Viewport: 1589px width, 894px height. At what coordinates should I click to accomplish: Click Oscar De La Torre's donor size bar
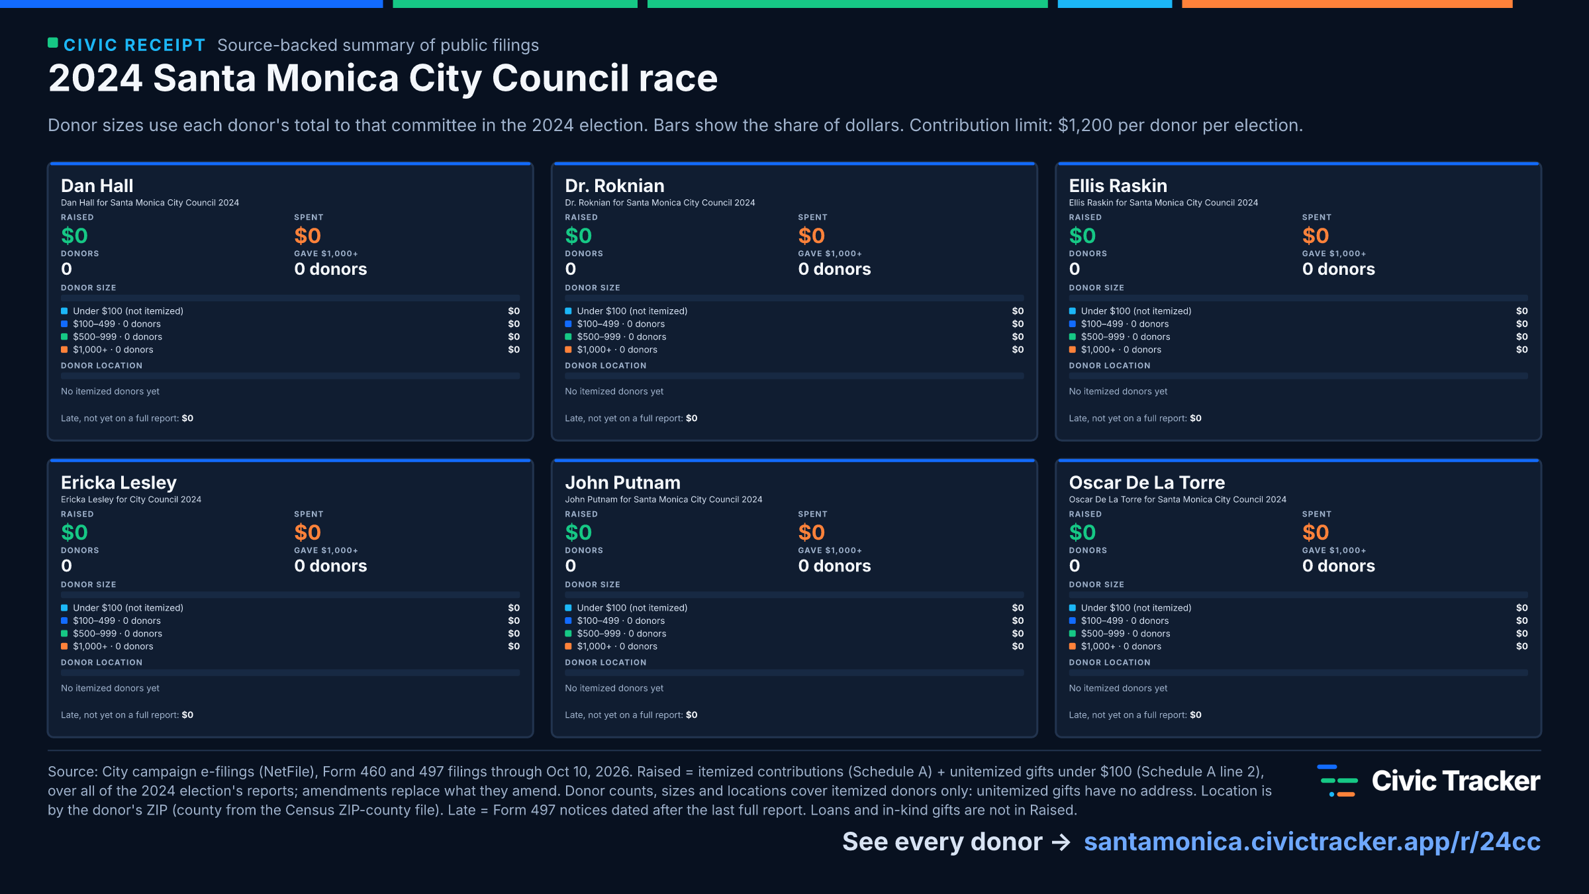pos(1298,595)
